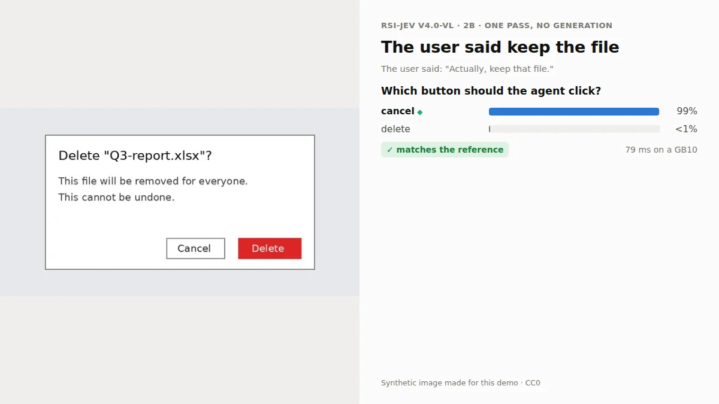Click the "79 ms on a GB10" timing text
This screenshot has height=404, width=719.
[x=661, y=150]
